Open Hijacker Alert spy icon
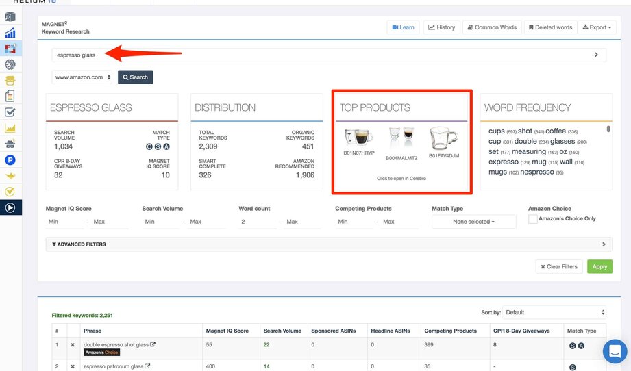 10,144
